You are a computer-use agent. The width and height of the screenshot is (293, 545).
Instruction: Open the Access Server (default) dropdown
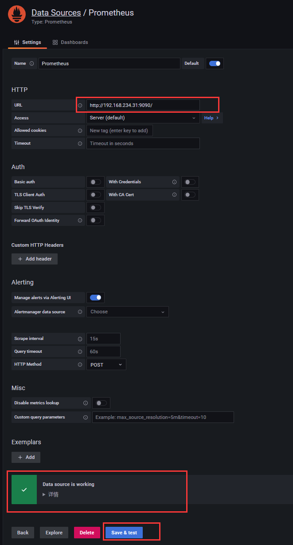[143, 118]
